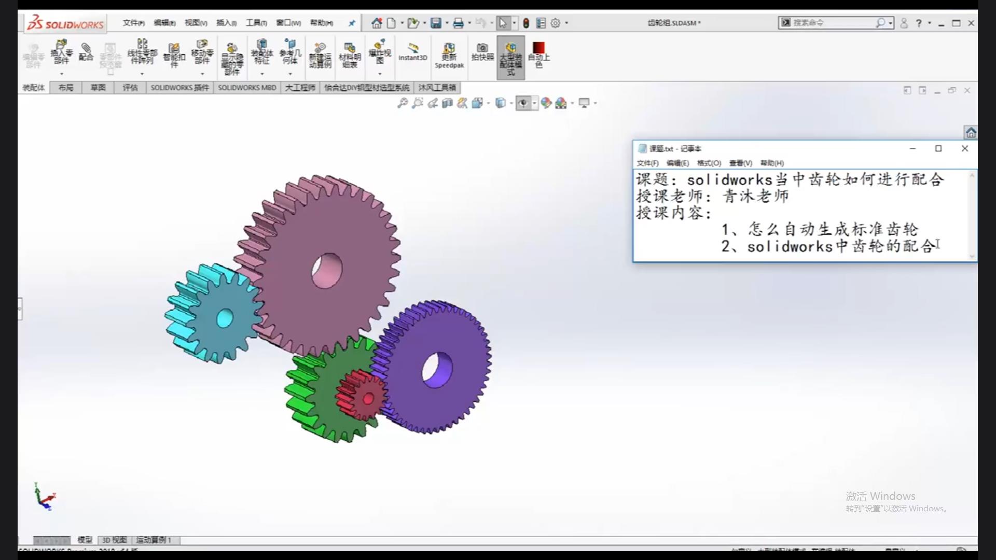Expand the Exploded View dropdown arrow
Image resolution: width=996 pixels, height=560 pixels.
pyautogui.click(x=380, y=74)
